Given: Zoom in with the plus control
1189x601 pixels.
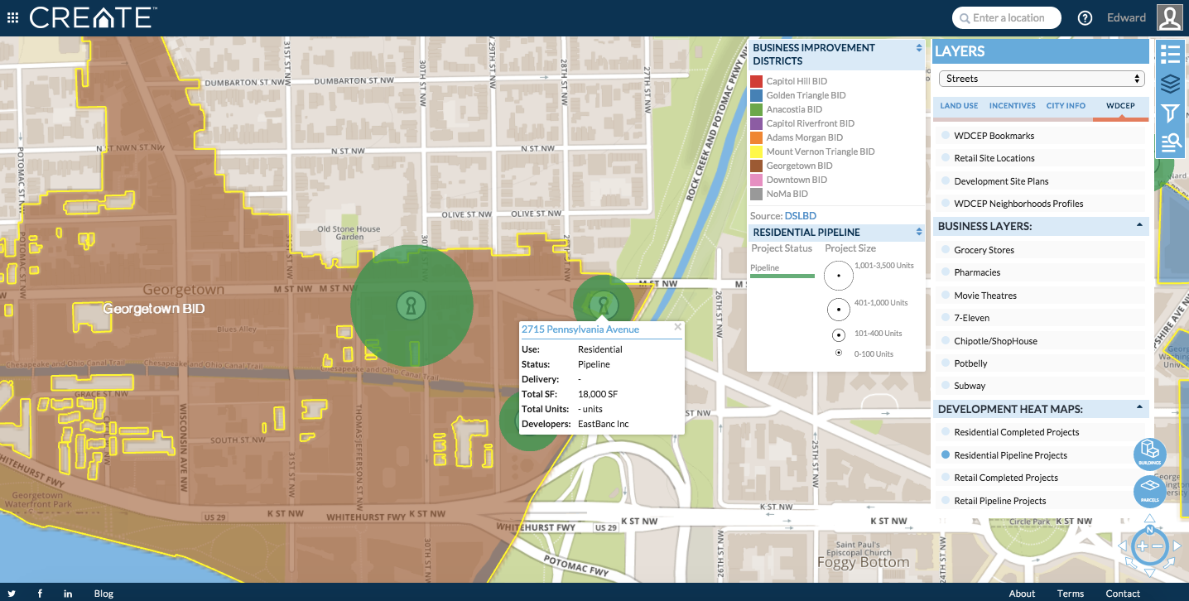Looking at the screenshot, I should tap(1142, 546).
